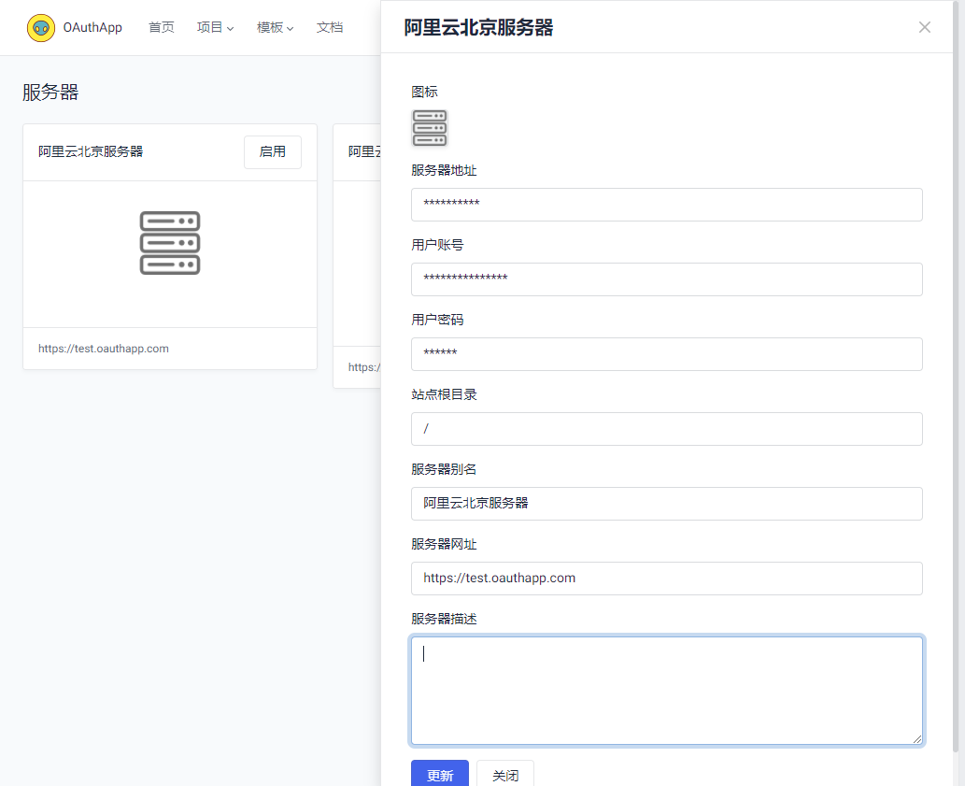
Task: Focus the 服务器地址 input field
Action: [666, 205]
